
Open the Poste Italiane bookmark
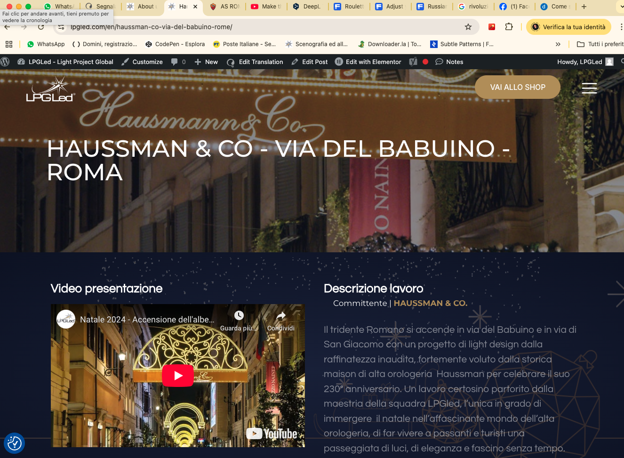(x=244, y=44)
